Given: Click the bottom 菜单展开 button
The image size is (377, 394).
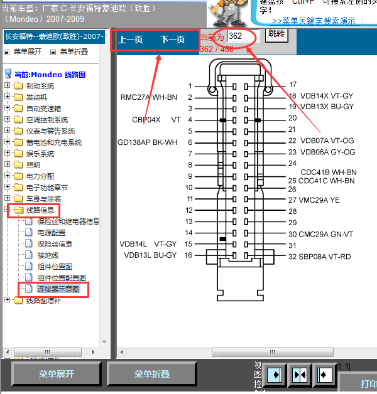Looking at the screenshot, I should [57, 374].
